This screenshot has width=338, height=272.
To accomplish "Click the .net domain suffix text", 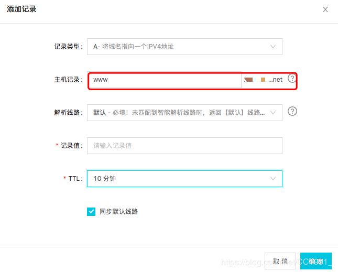I will pyautogui.click(x=277, y=80).
